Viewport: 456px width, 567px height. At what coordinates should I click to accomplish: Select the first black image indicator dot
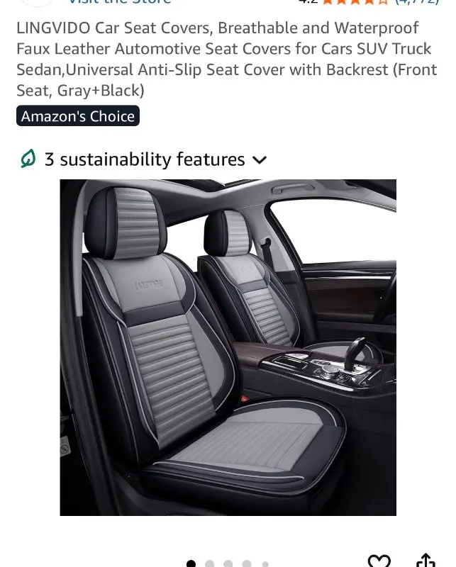point(191,563)
